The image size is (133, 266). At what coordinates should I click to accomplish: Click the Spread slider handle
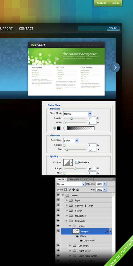[65, 145]
